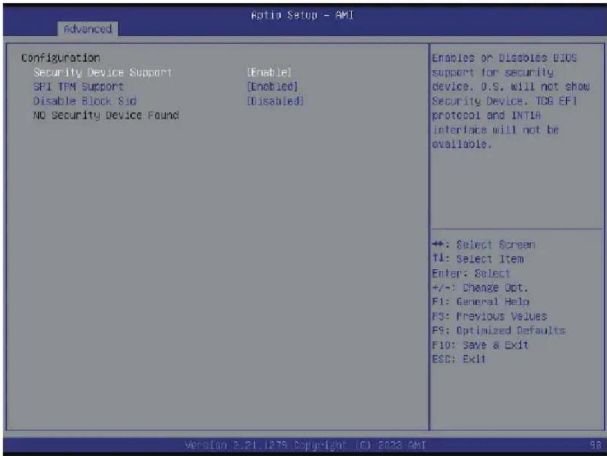Change the [Enable] value for Security Device Support

pos(269,72)
